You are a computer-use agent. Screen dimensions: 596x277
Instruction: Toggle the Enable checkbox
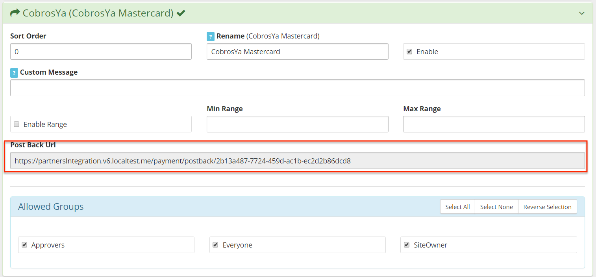click(409, 51)
